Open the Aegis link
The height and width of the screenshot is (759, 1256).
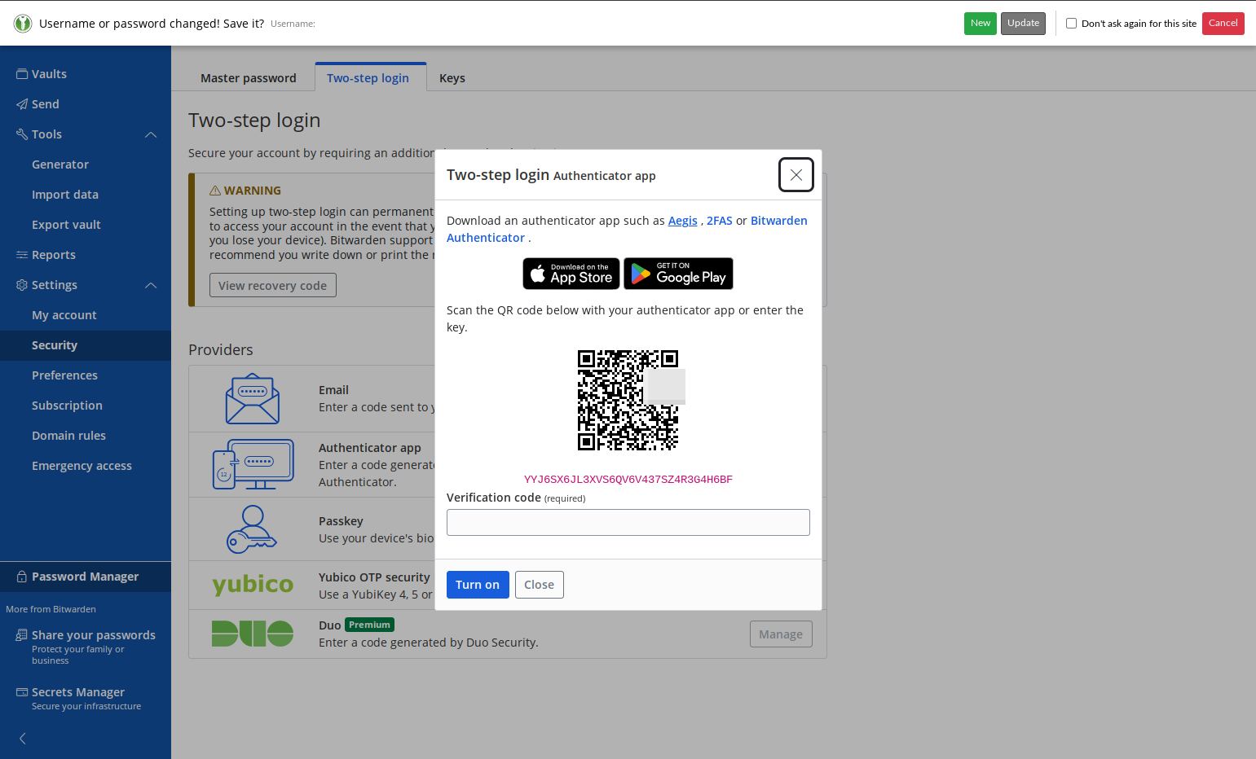point(683,221)
